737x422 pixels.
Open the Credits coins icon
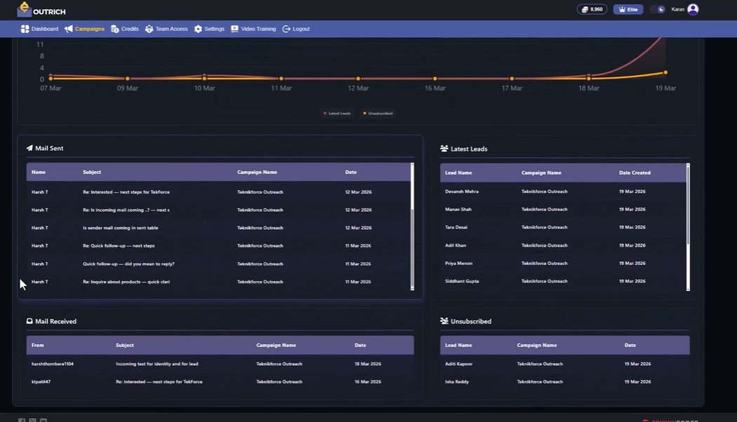click(x=114, y=29)
